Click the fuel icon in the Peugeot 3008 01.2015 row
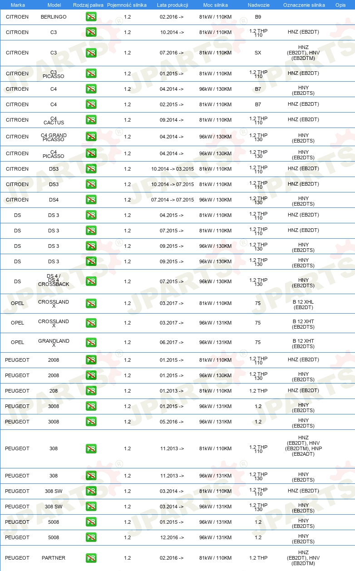This screenshot has width=355, height=571. [x=91, y=407]
